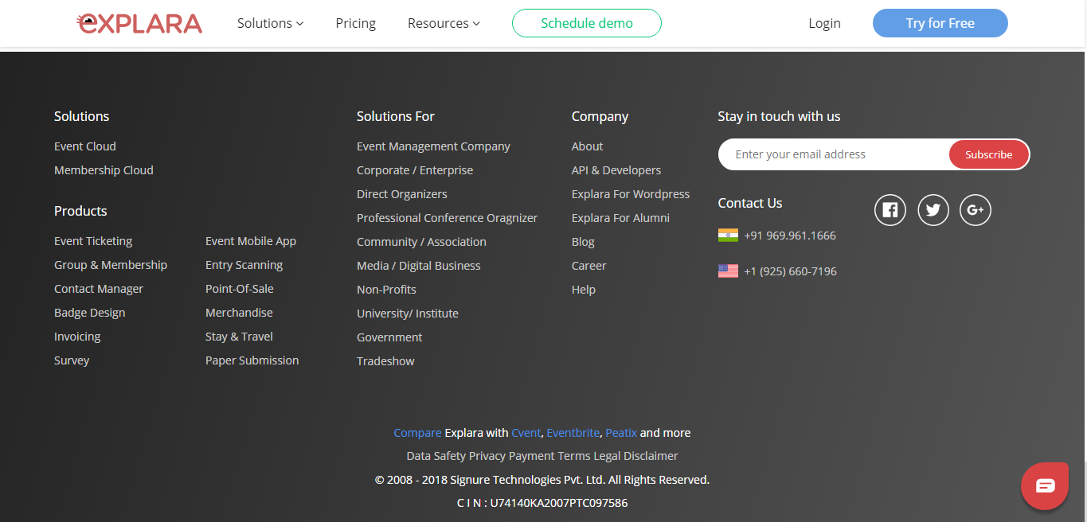Open the Blog link
This screenshot has width=1087, height=522.
tap(583, 242)
